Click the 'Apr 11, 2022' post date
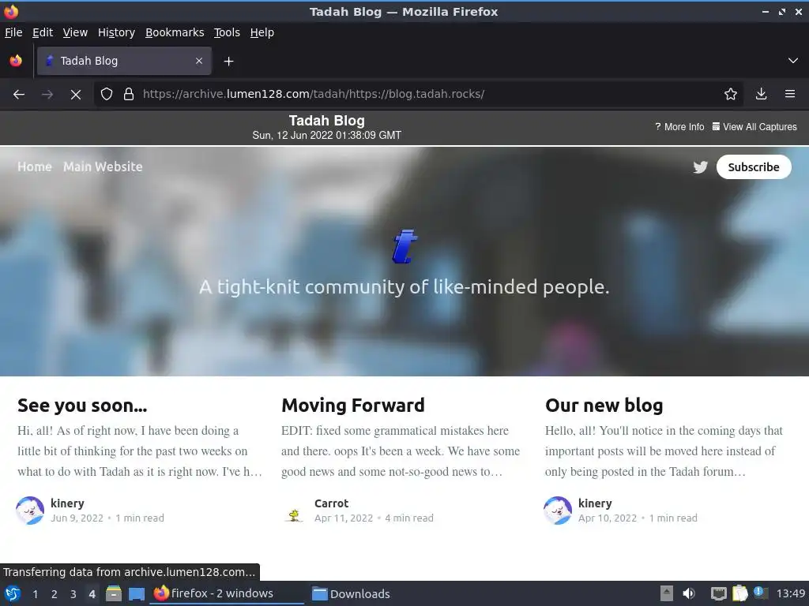Viewport: 809px width, 606px height. pos(344,518)
